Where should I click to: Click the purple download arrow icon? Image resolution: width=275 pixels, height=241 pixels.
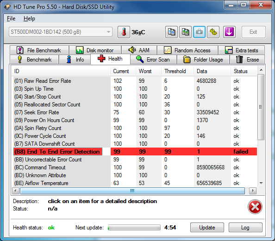(229, 32)
